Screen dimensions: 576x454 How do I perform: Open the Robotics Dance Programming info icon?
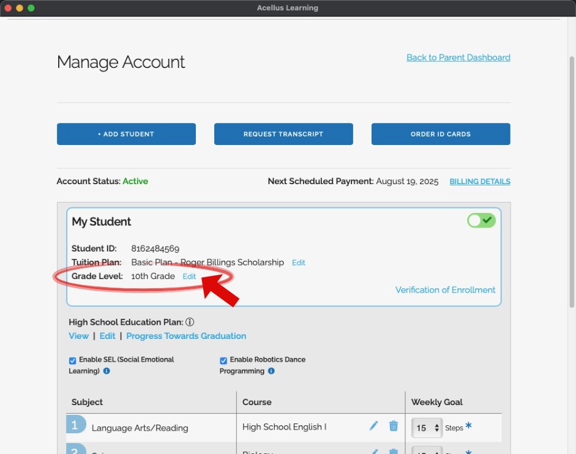(x=271, y=371)
